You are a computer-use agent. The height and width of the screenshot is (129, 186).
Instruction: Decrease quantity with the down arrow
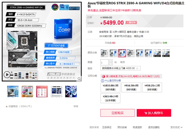[111, 64]
